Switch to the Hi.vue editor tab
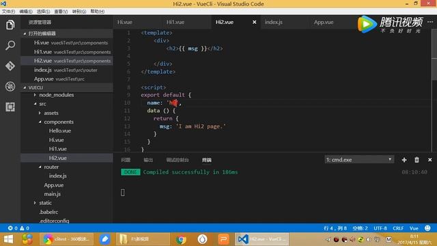 pyautogui.click(x=124, y=22)
